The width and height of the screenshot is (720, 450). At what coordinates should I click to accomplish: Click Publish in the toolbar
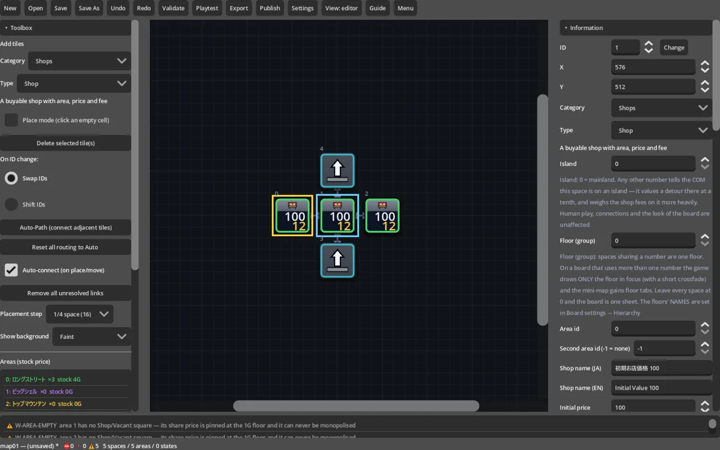tap(270, 8)
